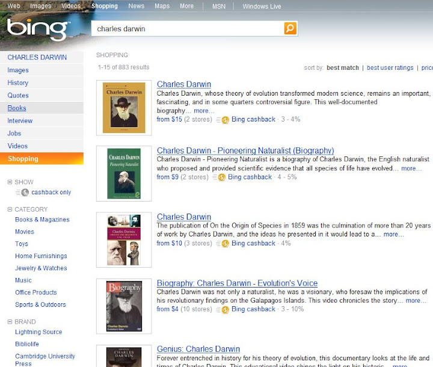Click the green Pioneering Naturalist cover thumbnail
This screenshot has height=367, width=433.
point(124,173)
